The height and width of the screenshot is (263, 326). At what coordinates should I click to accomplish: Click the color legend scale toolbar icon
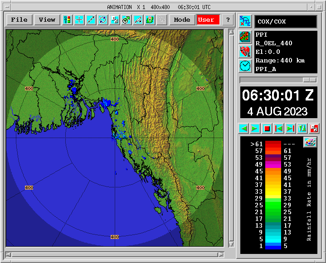(67, 20)
